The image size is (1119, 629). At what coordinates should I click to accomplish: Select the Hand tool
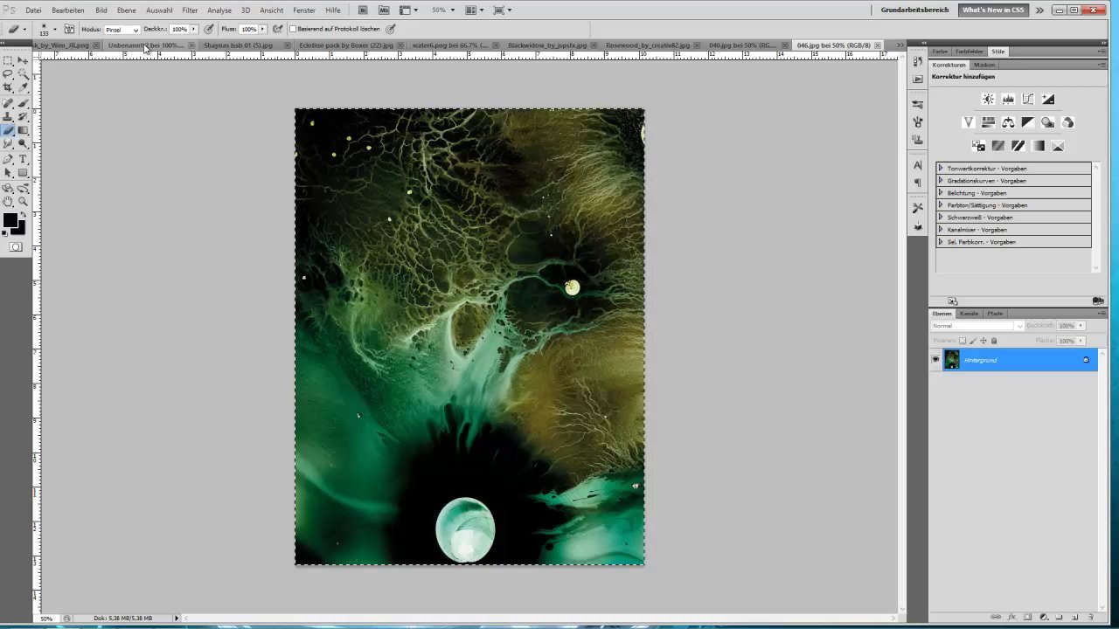click(x=8, y=201)
